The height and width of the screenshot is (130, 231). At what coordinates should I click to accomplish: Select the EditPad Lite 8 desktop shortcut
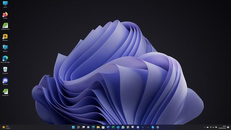(x=5, y=26)
